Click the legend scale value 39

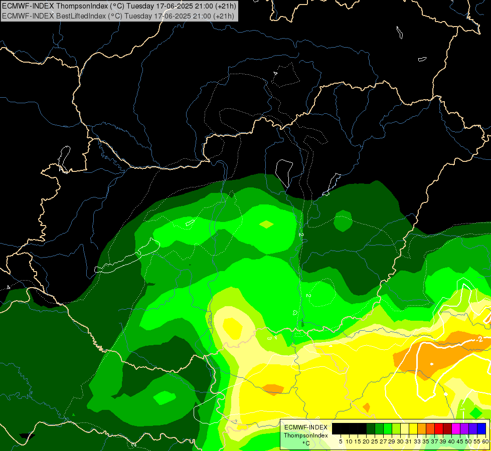[x=443, y=441]
